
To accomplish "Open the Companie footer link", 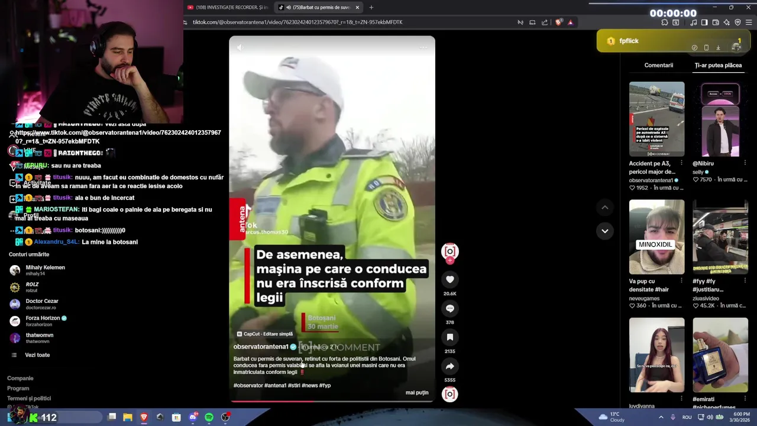I will (20, 379).
